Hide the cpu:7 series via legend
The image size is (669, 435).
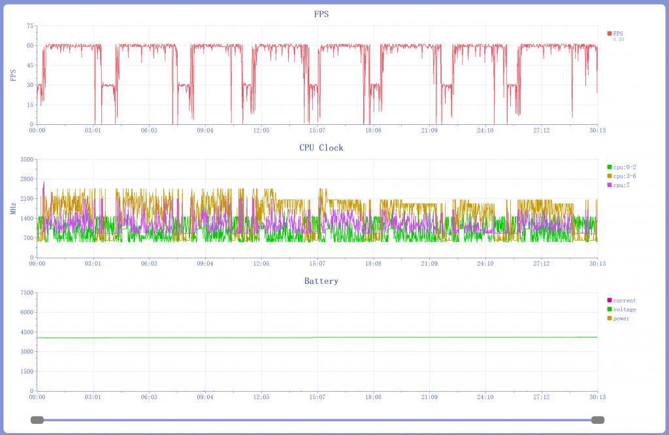point(619,185)
